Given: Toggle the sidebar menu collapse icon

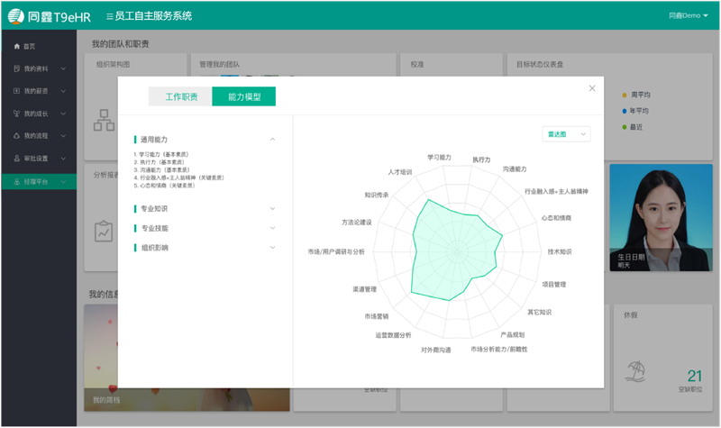Looking at the screenshot, I should click(x=109, y=16).
